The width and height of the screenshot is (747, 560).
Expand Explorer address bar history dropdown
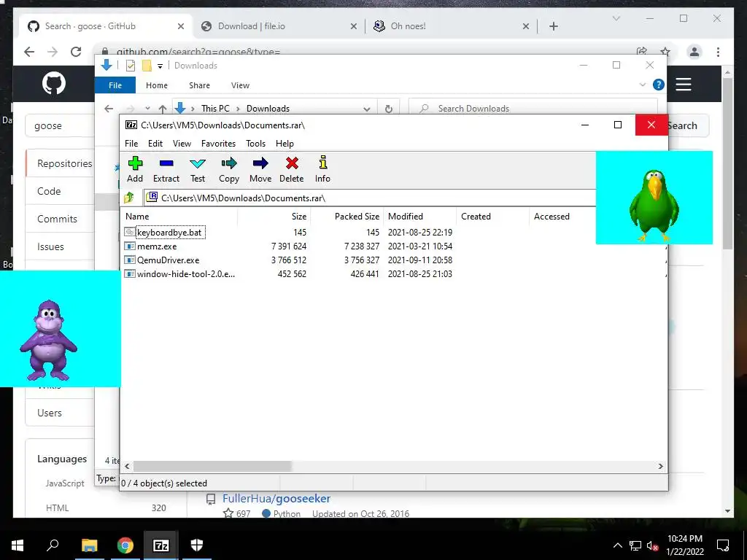pyautogui.click(x=367, y=109)
